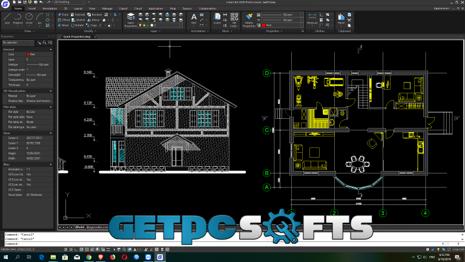Toggle layer lightbulb on/off in layer dropdown
This screenshot has width=465, height=262.
pyautogui.click(x=140, y=25)
